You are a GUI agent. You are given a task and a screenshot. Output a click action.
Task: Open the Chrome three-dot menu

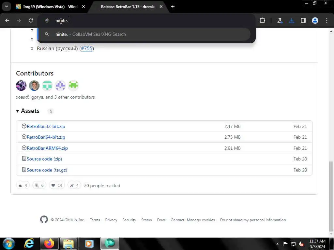327,21
